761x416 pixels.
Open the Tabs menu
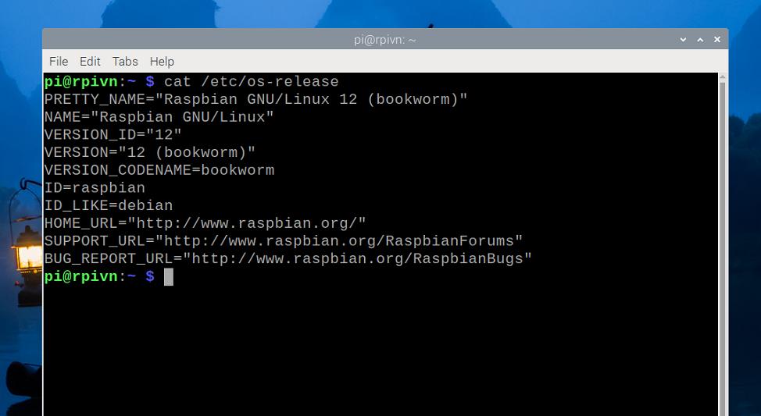(x=125, y=61)
